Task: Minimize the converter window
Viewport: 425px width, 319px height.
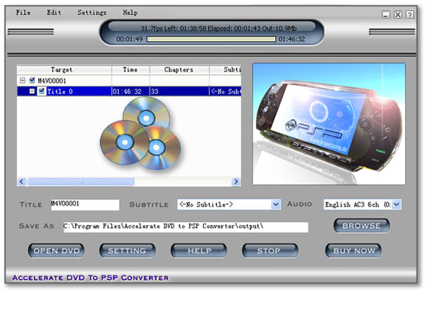Action: pos(386,15)
